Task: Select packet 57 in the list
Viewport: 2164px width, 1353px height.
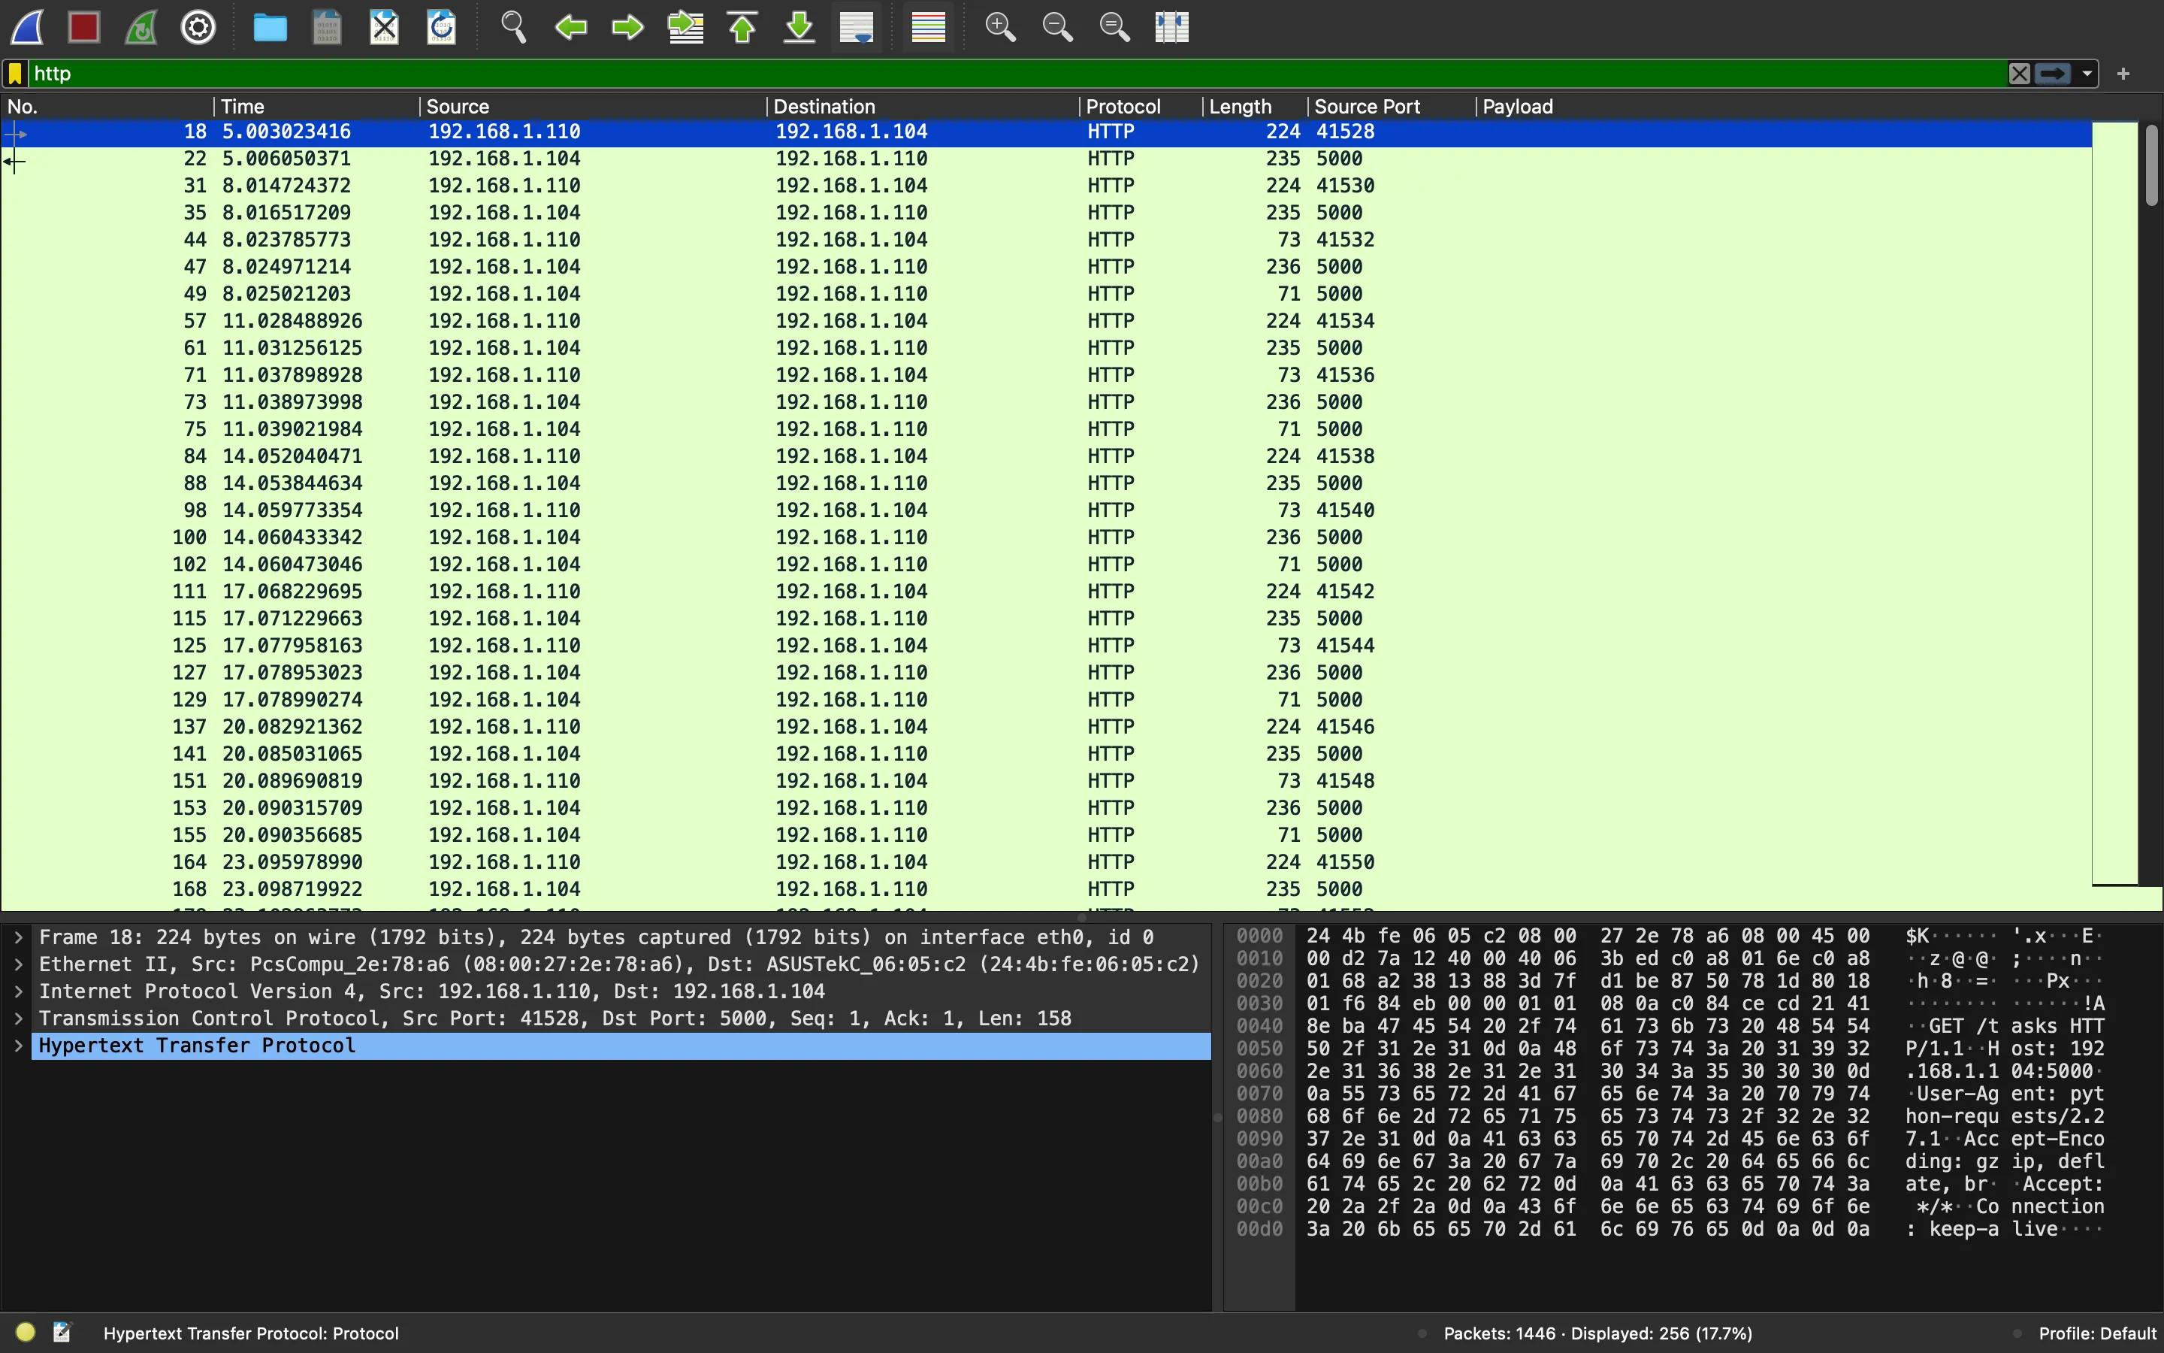Action: click(x=1046, y=320)
